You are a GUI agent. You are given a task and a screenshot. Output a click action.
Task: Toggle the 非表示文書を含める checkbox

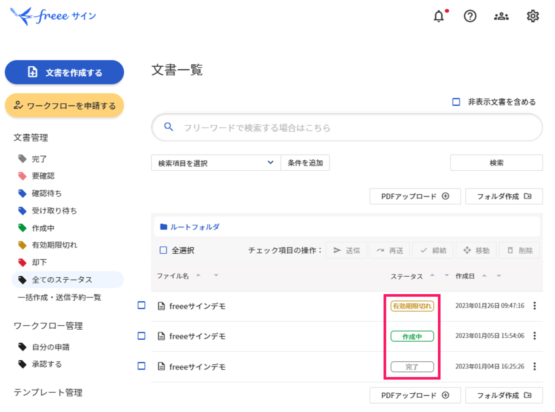456,102
